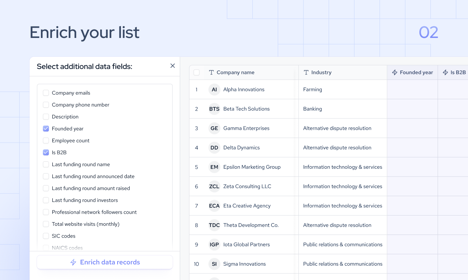Disable the Is B2B checkbox
The image size is (468, 280).
pos(46,152)
